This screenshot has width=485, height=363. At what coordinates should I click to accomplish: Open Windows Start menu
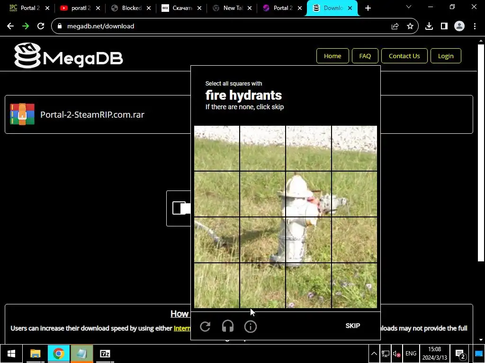(x=11, y=354)
